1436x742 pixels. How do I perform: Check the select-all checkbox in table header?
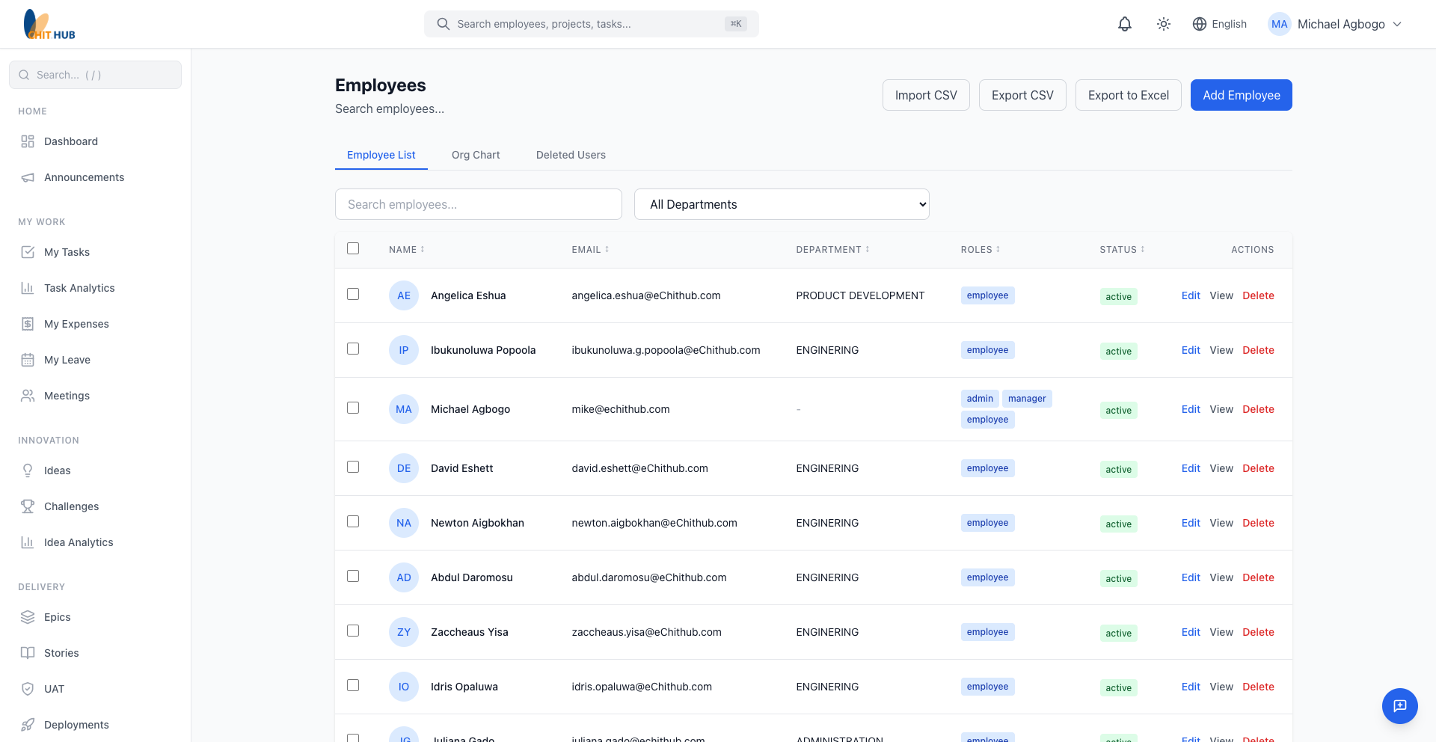tap(353, 248)
